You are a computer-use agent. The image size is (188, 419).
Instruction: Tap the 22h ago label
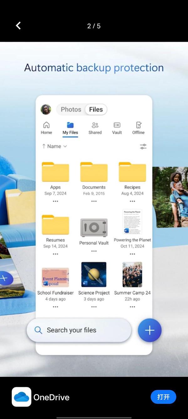click(x=132, y=299)
